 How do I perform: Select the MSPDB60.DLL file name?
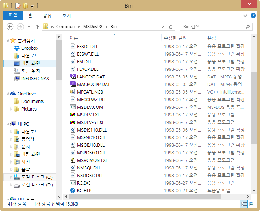(91, 153)
